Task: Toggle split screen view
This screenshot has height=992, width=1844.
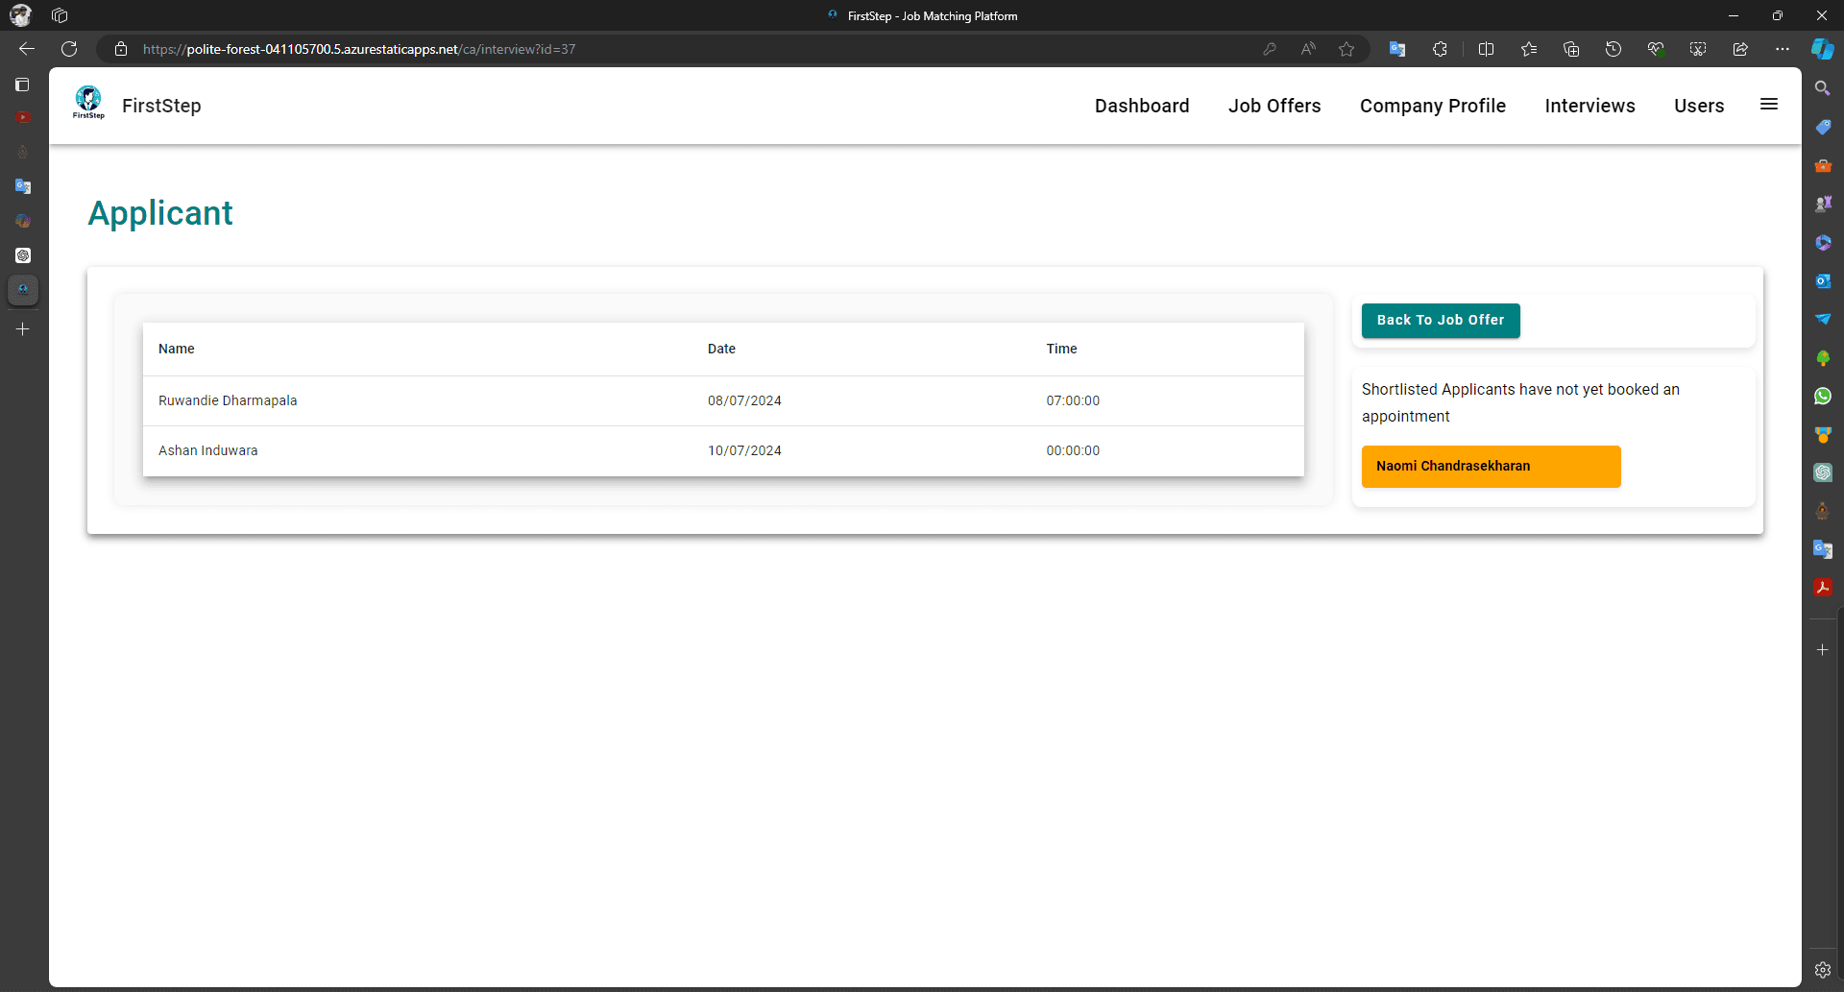Action: (1487, 49)
